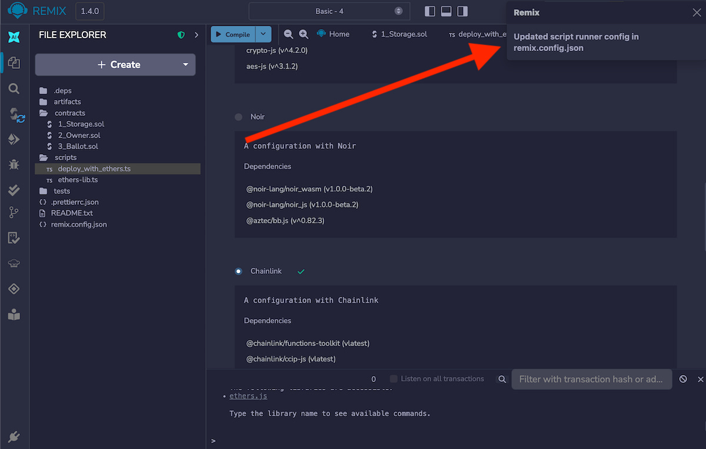The image size is (706, 449).
Task: Open the diamond-shaped plugin icon
Action: 14,289
